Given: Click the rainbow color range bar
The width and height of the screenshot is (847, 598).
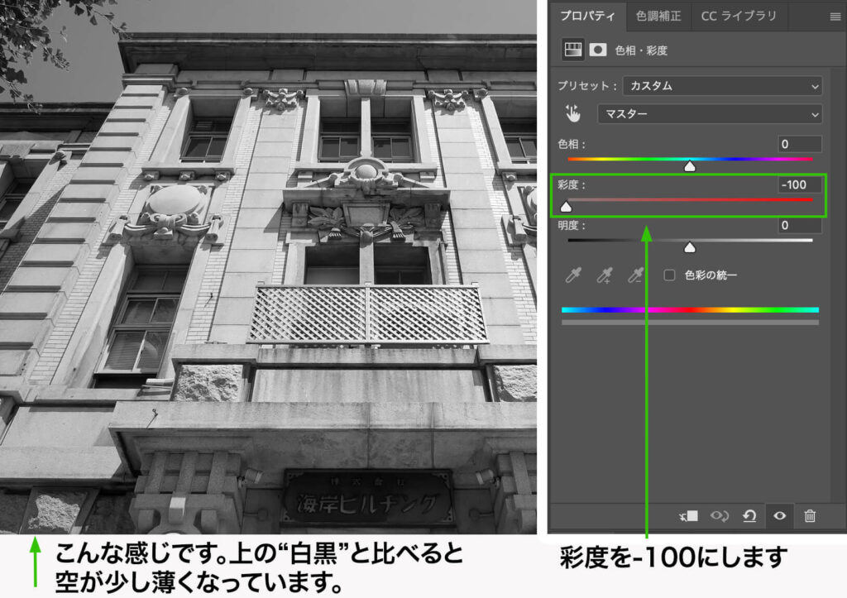Looking at the screenshot, I should click(691, 310).
